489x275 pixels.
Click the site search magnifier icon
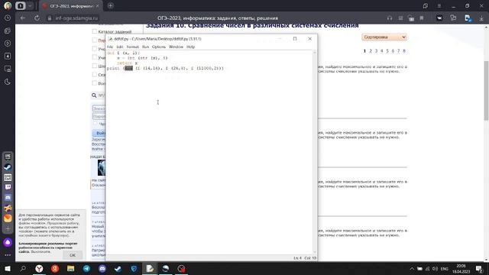(94, 95)
